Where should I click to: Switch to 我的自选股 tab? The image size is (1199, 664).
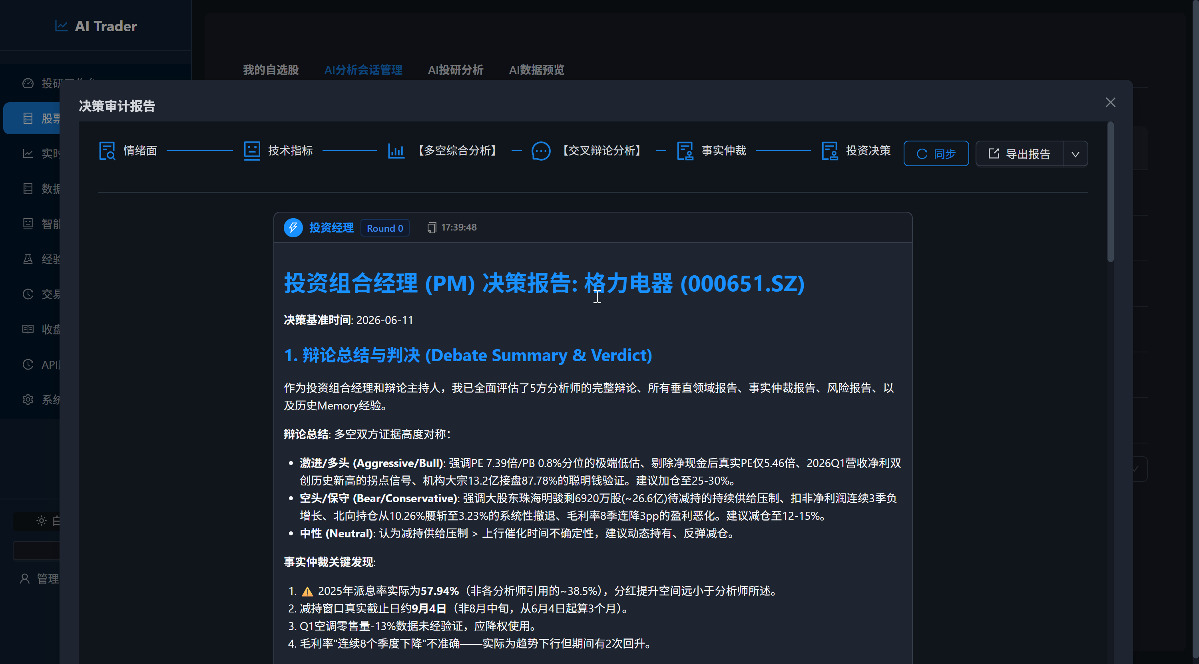point(271,70)
